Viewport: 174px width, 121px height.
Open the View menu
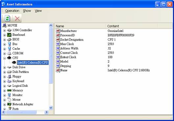(x=38, y=11)
